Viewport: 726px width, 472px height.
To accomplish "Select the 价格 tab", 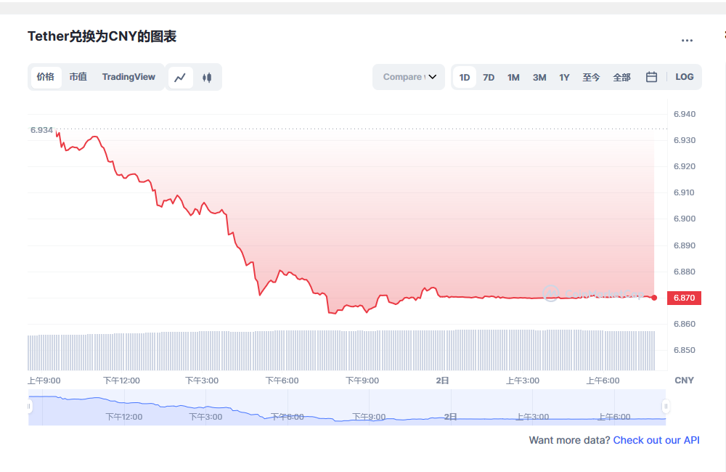I will pyautogui.click(x=44, y=76).
